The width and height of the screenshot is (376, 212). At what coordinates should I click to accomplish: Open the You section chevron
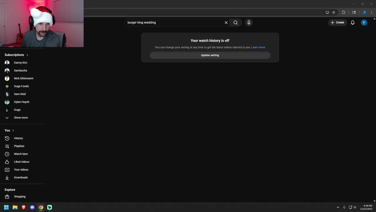(x=13, y=130)
